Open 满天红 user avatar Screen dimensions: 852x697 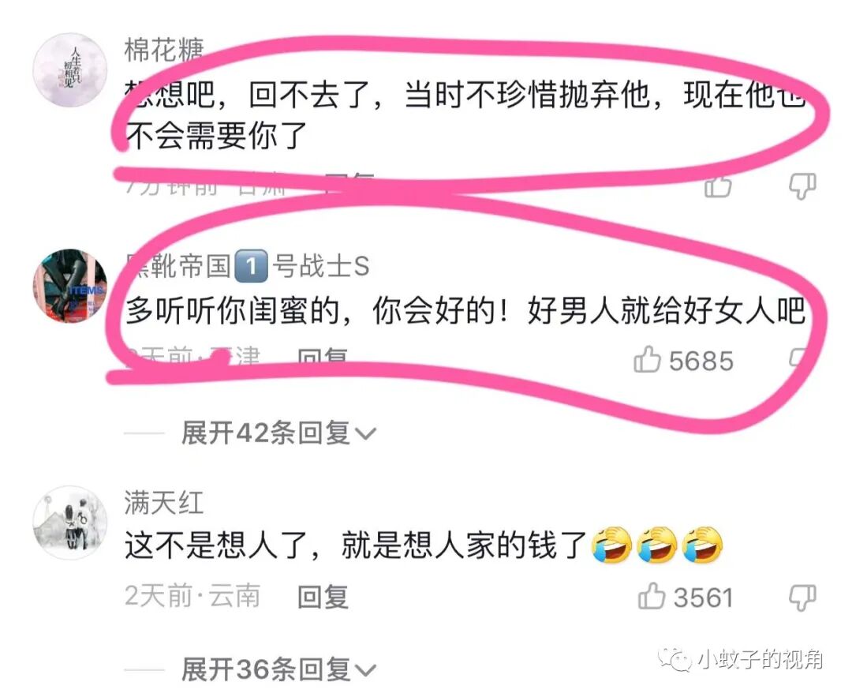pos(70,523)
